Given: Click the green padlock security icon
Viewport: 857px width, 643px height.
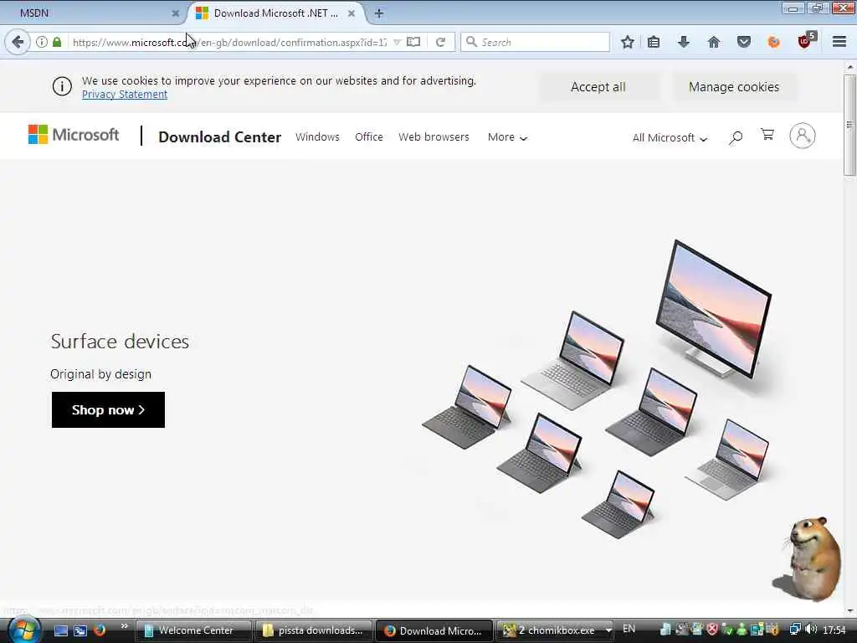Looking at the screenshot, I should [57, 42].
